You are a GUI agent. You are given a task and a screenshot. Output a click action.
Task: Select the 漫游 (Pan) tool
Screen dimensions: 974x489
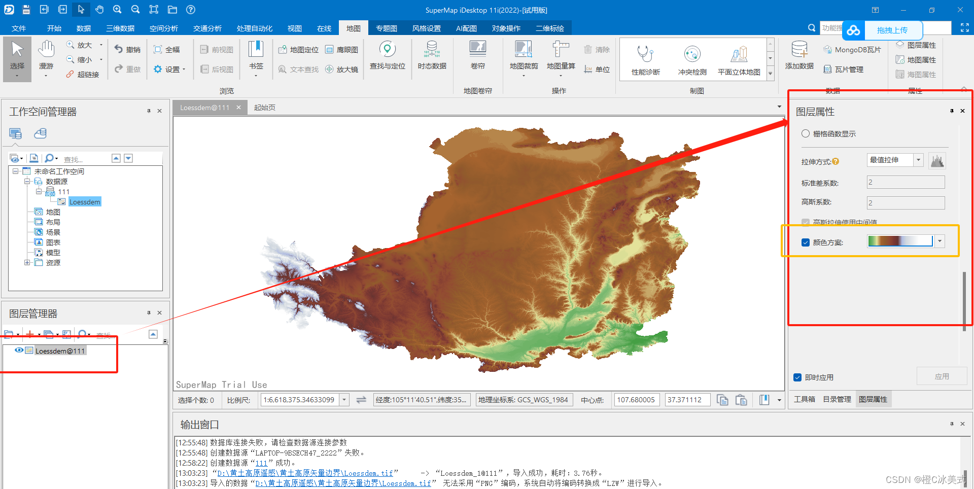tap(46, 56)
